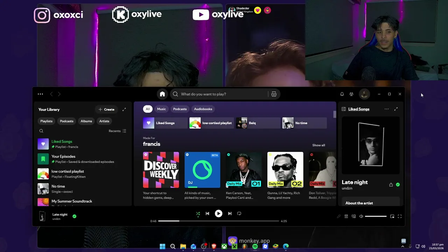Filter library by Artists chip
The image size is (448, 252).
coord(104,121)
